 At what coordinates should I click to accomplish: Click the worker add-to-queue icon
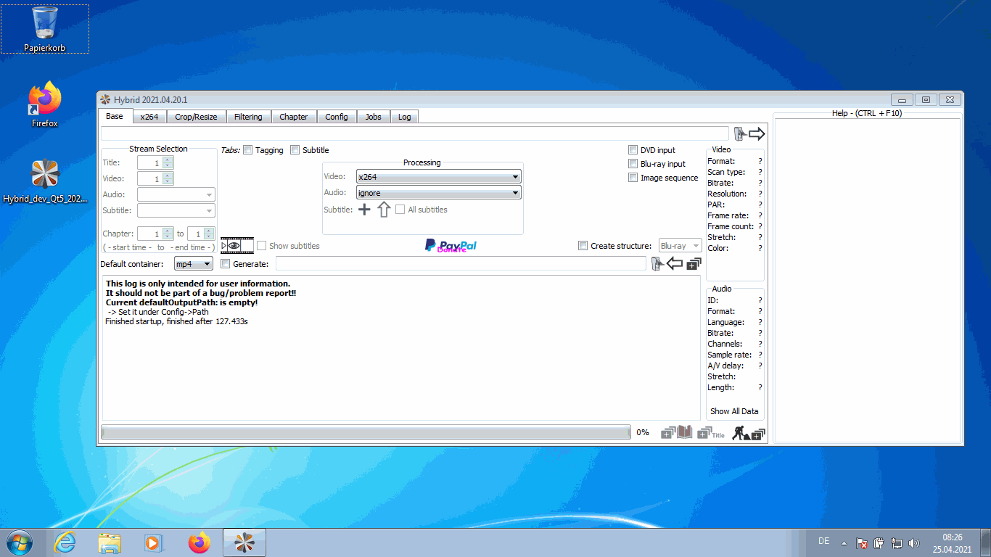click(x=748, y=433)
